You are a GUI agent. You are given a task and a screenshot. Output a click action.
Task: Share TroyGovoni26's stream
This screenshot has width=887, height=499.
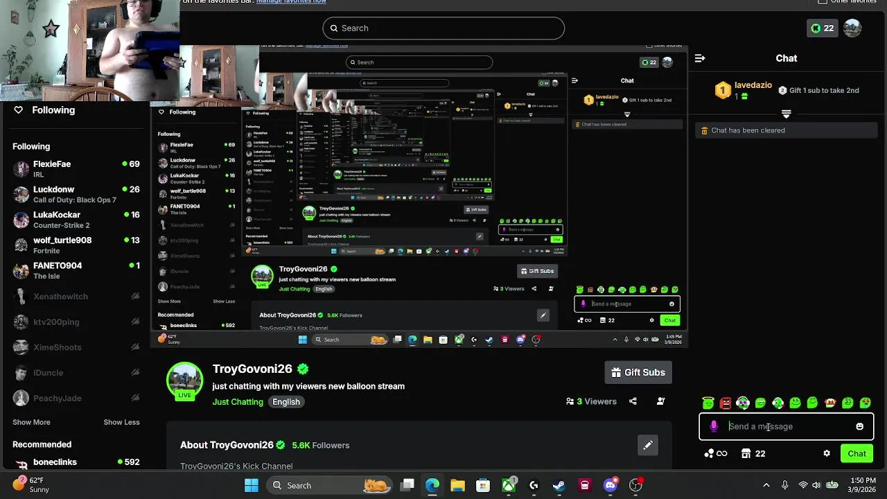point(633,401)
